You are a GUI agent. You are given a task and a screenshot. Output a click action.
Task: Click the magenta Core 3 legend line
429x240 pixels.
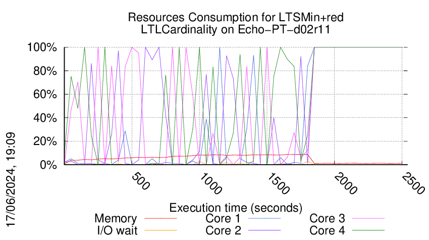[368, 219]
